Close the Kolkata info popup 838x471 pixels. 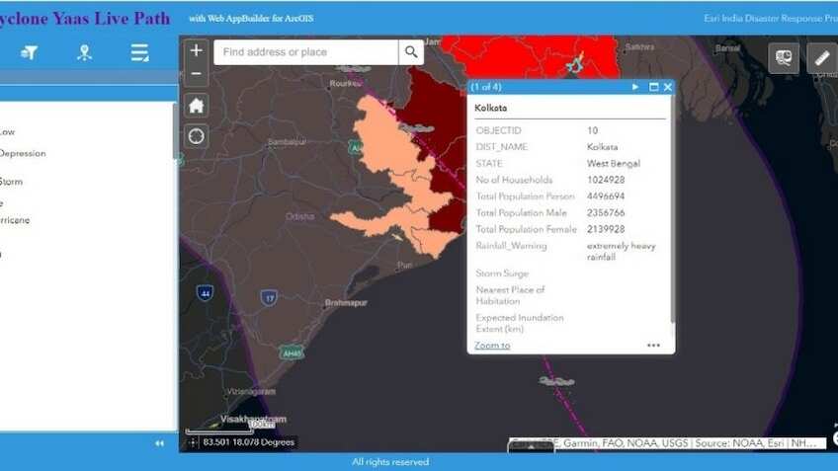[x=668, y=87]
